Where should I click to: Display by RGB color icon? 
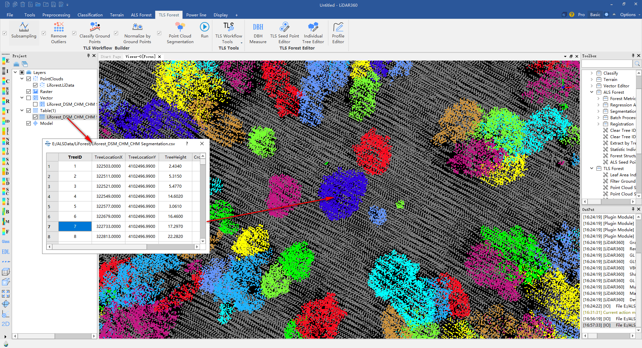pos(6,91)
